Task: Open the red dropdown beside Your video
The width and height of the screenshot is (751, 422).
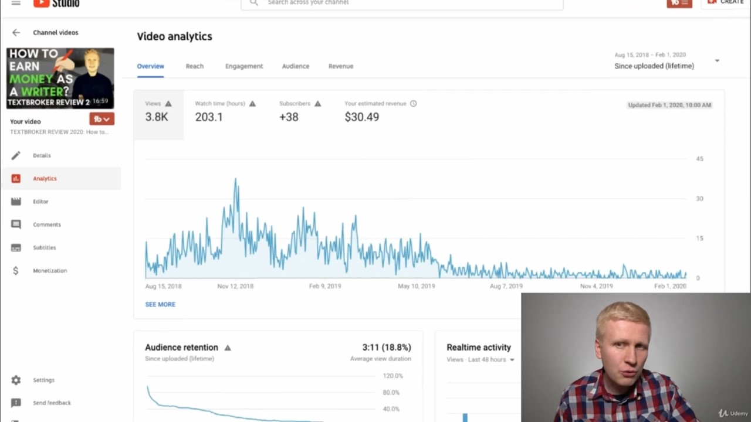Action: [x=102, y=119]
